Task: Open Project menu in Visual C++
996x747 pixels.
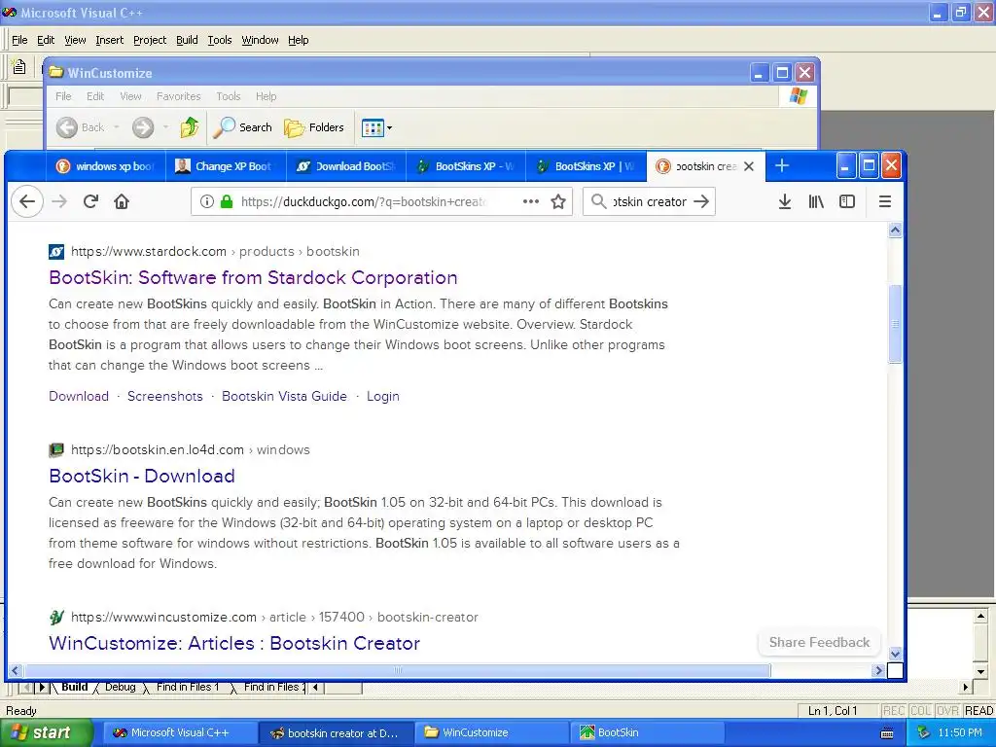Action: [150, 40]
